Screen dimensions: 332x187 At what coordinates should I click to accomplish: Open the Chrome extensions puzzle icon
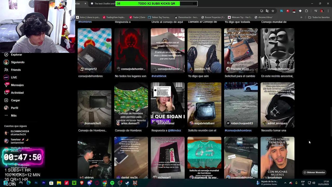307,11
